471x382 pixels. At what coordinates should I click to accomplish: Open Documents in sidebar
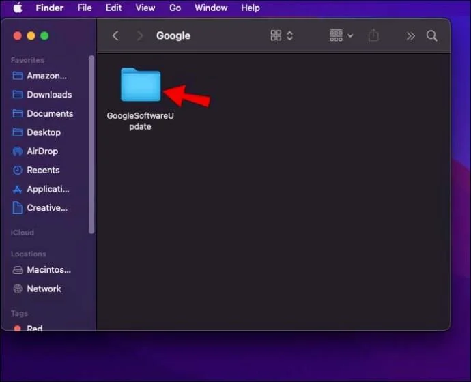click(x=42, y=114)
